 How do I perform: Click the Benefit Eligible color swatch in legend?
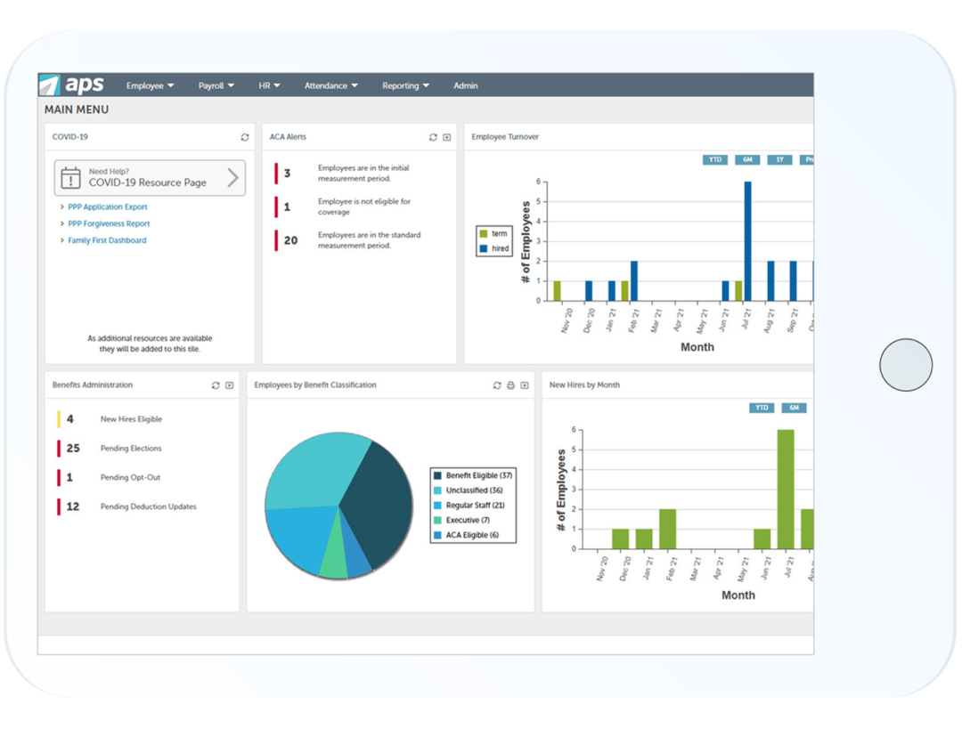pyautogui.click(x=438, y=475)
